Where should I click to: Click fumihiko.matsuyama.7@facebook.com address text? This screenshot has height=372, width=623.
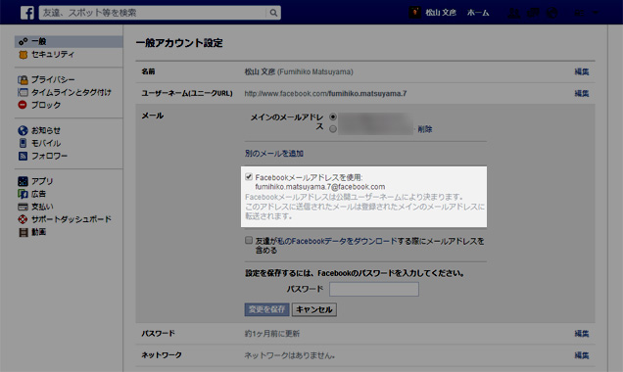point(320,187)
